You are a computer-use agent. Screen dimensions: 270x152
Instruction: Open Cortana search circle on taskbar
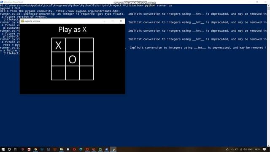tap(9, 149)
